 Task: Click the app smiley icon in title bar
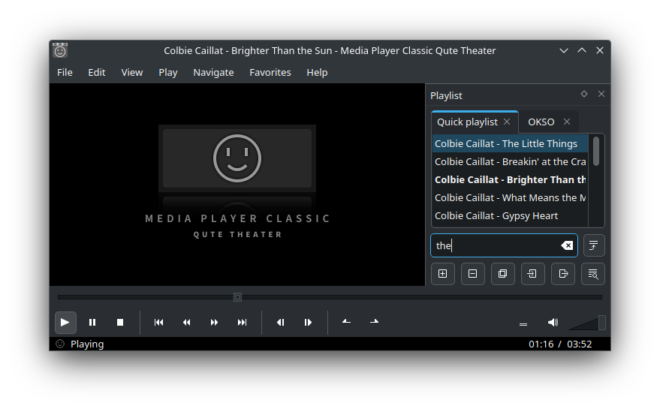pyautogui.click(x=60, y=50)
